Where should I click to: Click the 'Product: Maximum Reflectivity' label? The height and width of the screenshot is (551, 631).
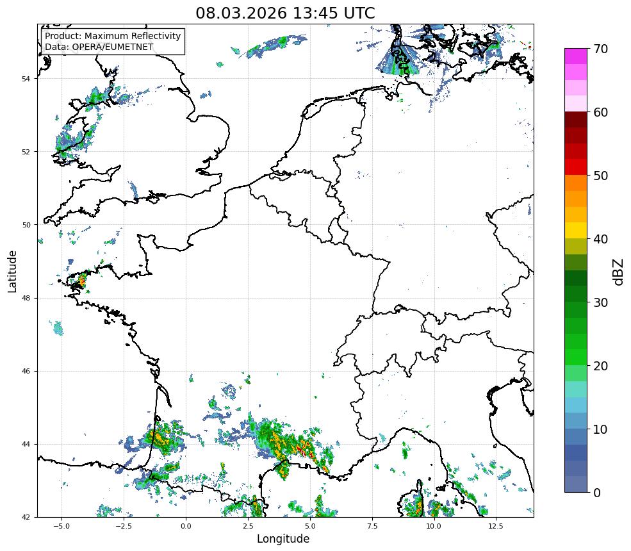coord(113,36)
